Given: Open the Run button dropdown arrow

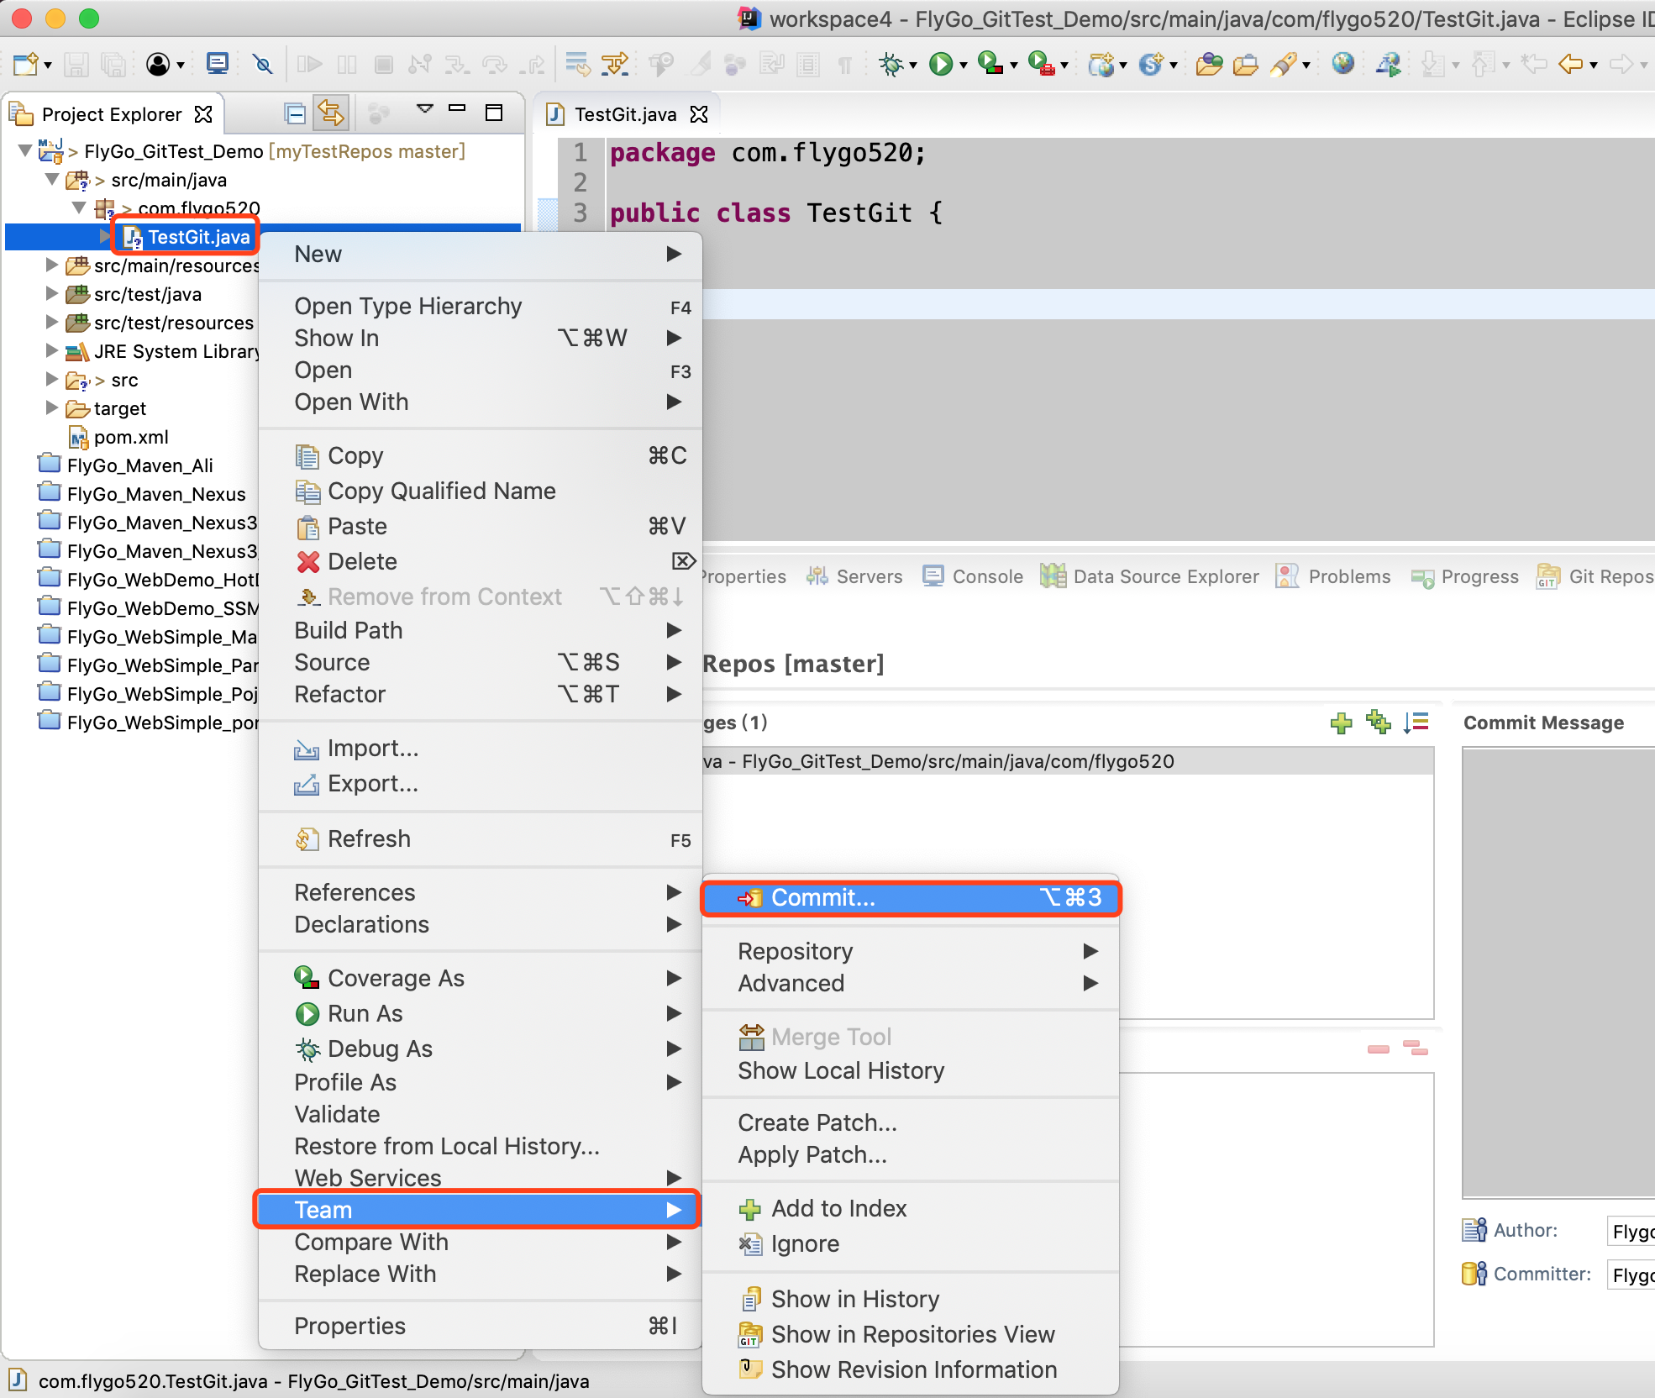Looking at the screenshot, I should 964,66.
